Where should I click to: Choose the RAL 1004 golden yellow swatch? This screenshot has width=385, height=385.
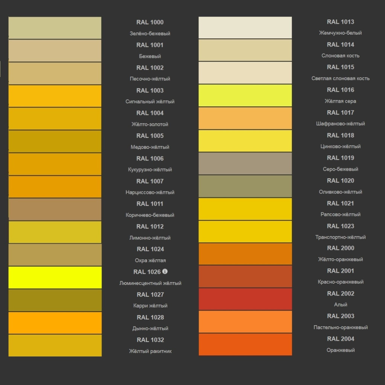pyautogui.click(x=55, y=118)
